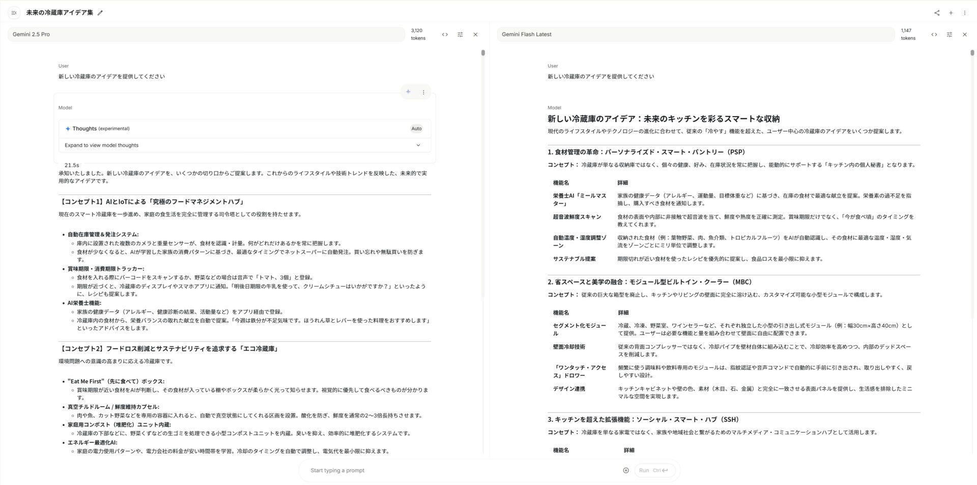Open the Gemini 2.5 Pro model selector
This screenshot has height=485, width=977.
[x=206, y=35]
